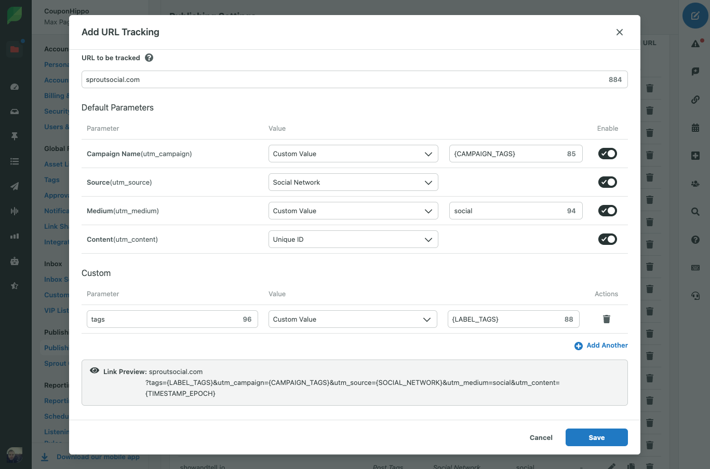Open VIP List in the settings menu
Viewport: 710px width, 469px height.
click(57, 310)
